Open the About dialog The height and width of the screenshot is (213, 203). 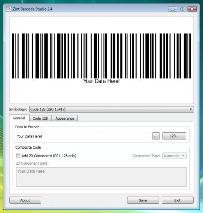click(x=25, y=200)
